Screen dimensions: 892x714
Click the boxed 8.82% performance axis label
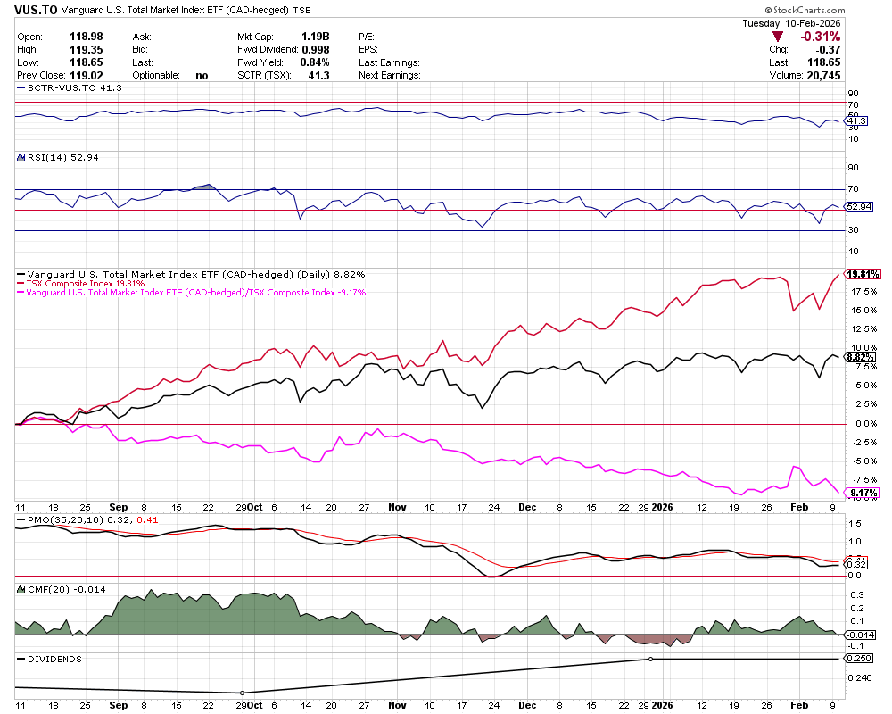tap(861, 357)
